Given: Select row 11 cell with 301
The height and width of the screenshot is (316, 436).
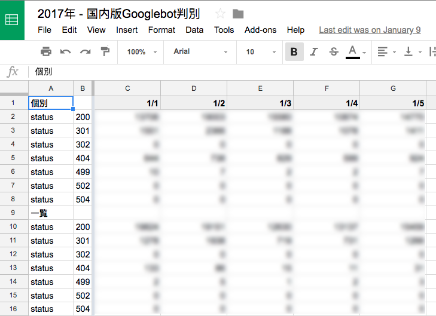Looking at the screenshot, I should click(83, 241).
